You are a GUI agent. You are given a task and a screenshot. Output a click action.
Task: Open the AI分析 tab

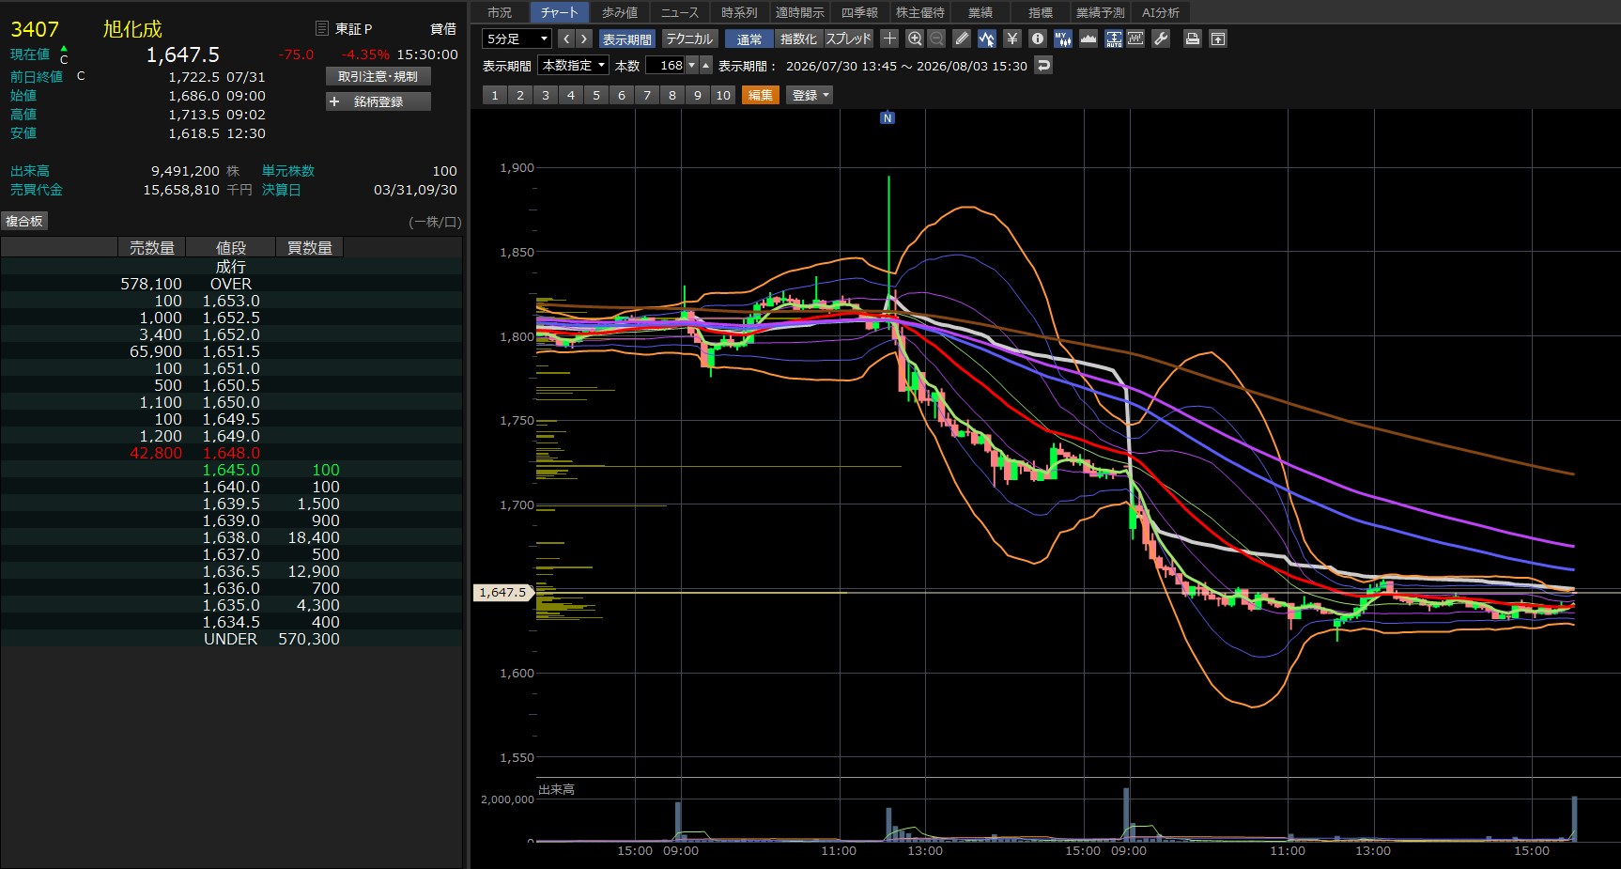click(1161, 12)
